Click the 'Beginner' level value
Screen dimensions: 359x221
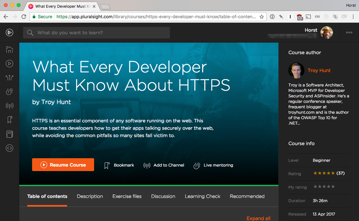pyautogui.click(x=321, y=160)
